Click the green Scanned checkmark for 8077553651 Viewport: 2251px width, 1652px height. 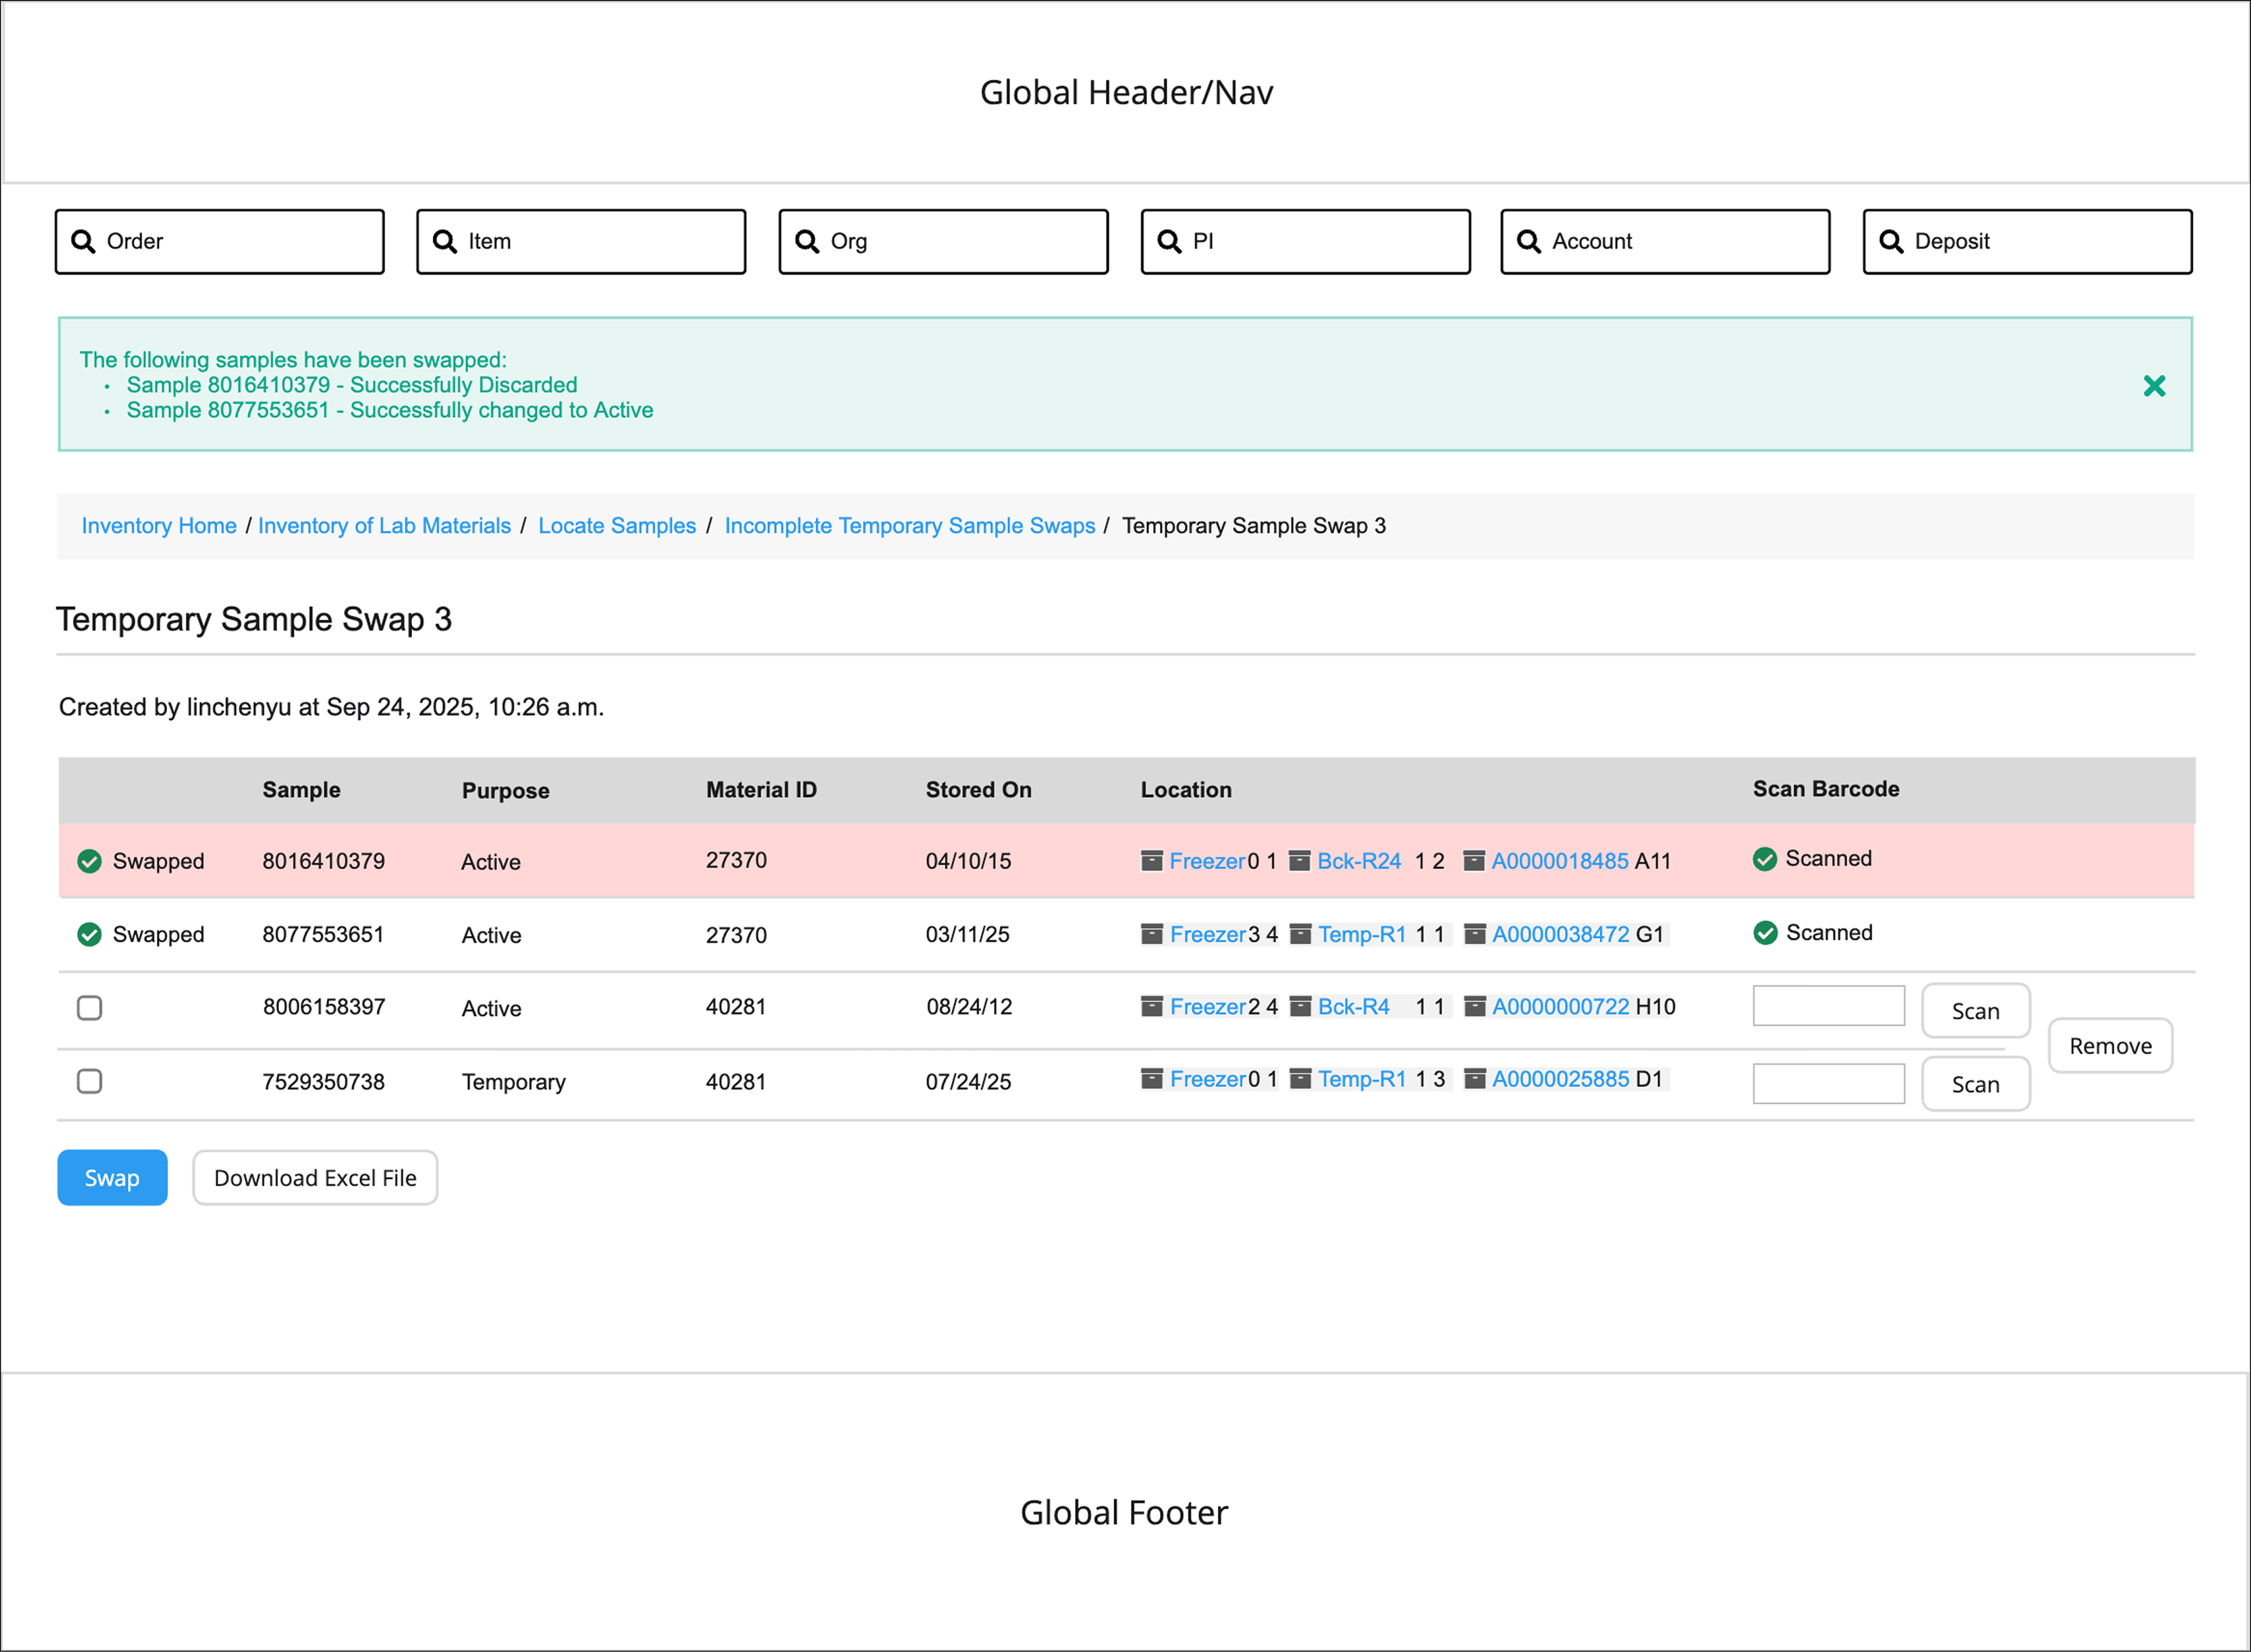coord(1765,933)
